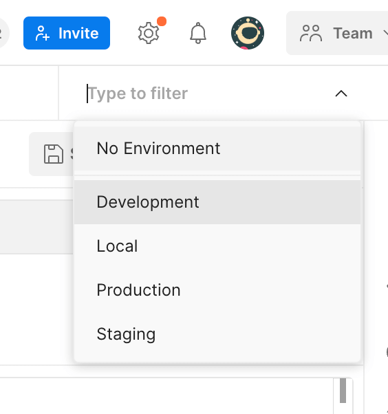Click the scrollbar thumb in the lower editor
Image resolution: width=388 pixels, height=414 pixels.
343,391
